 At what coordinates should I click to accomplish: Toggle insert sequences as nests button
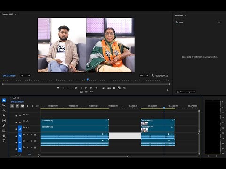tap(12, 106)
